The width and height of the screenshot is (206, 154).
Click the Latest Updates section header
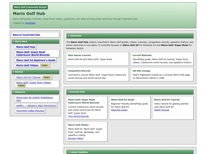130,152
